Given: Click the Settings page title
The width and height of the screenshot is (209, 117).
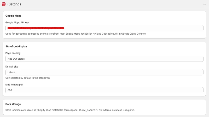Looking at the screenshot, I should pyautogui.click(x=15, y=4).
